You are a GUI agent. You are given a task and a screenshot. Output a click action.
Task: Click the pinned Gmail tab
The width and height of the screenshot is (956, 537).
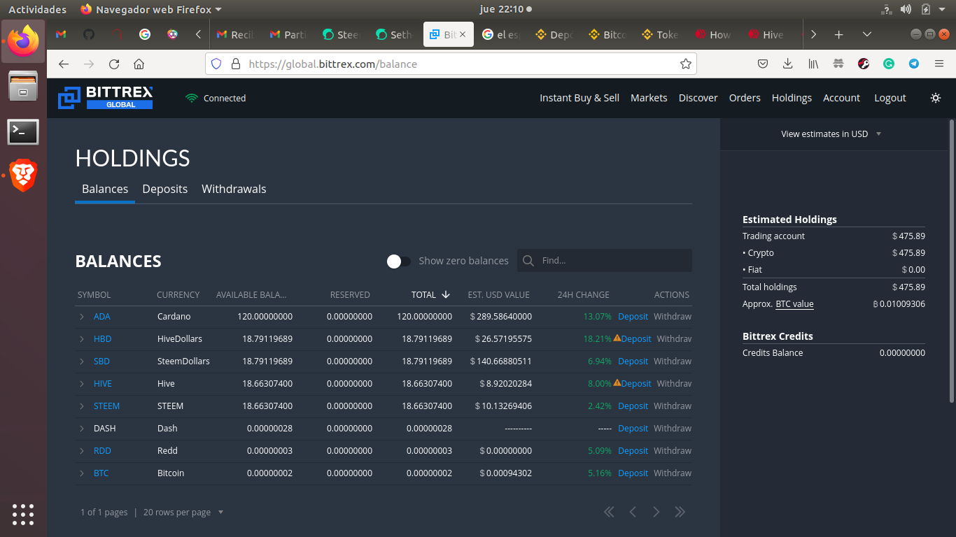point(61,34)
